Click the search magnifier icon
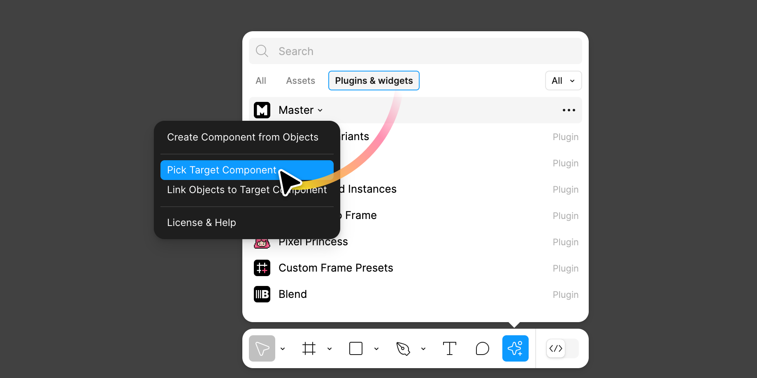 point(262,51)
